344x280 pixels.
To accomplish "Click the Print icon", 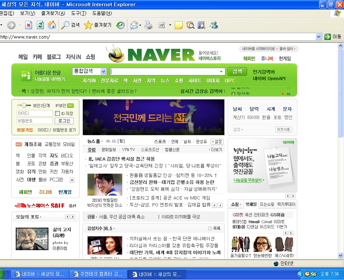I will [x=148, y=25].
